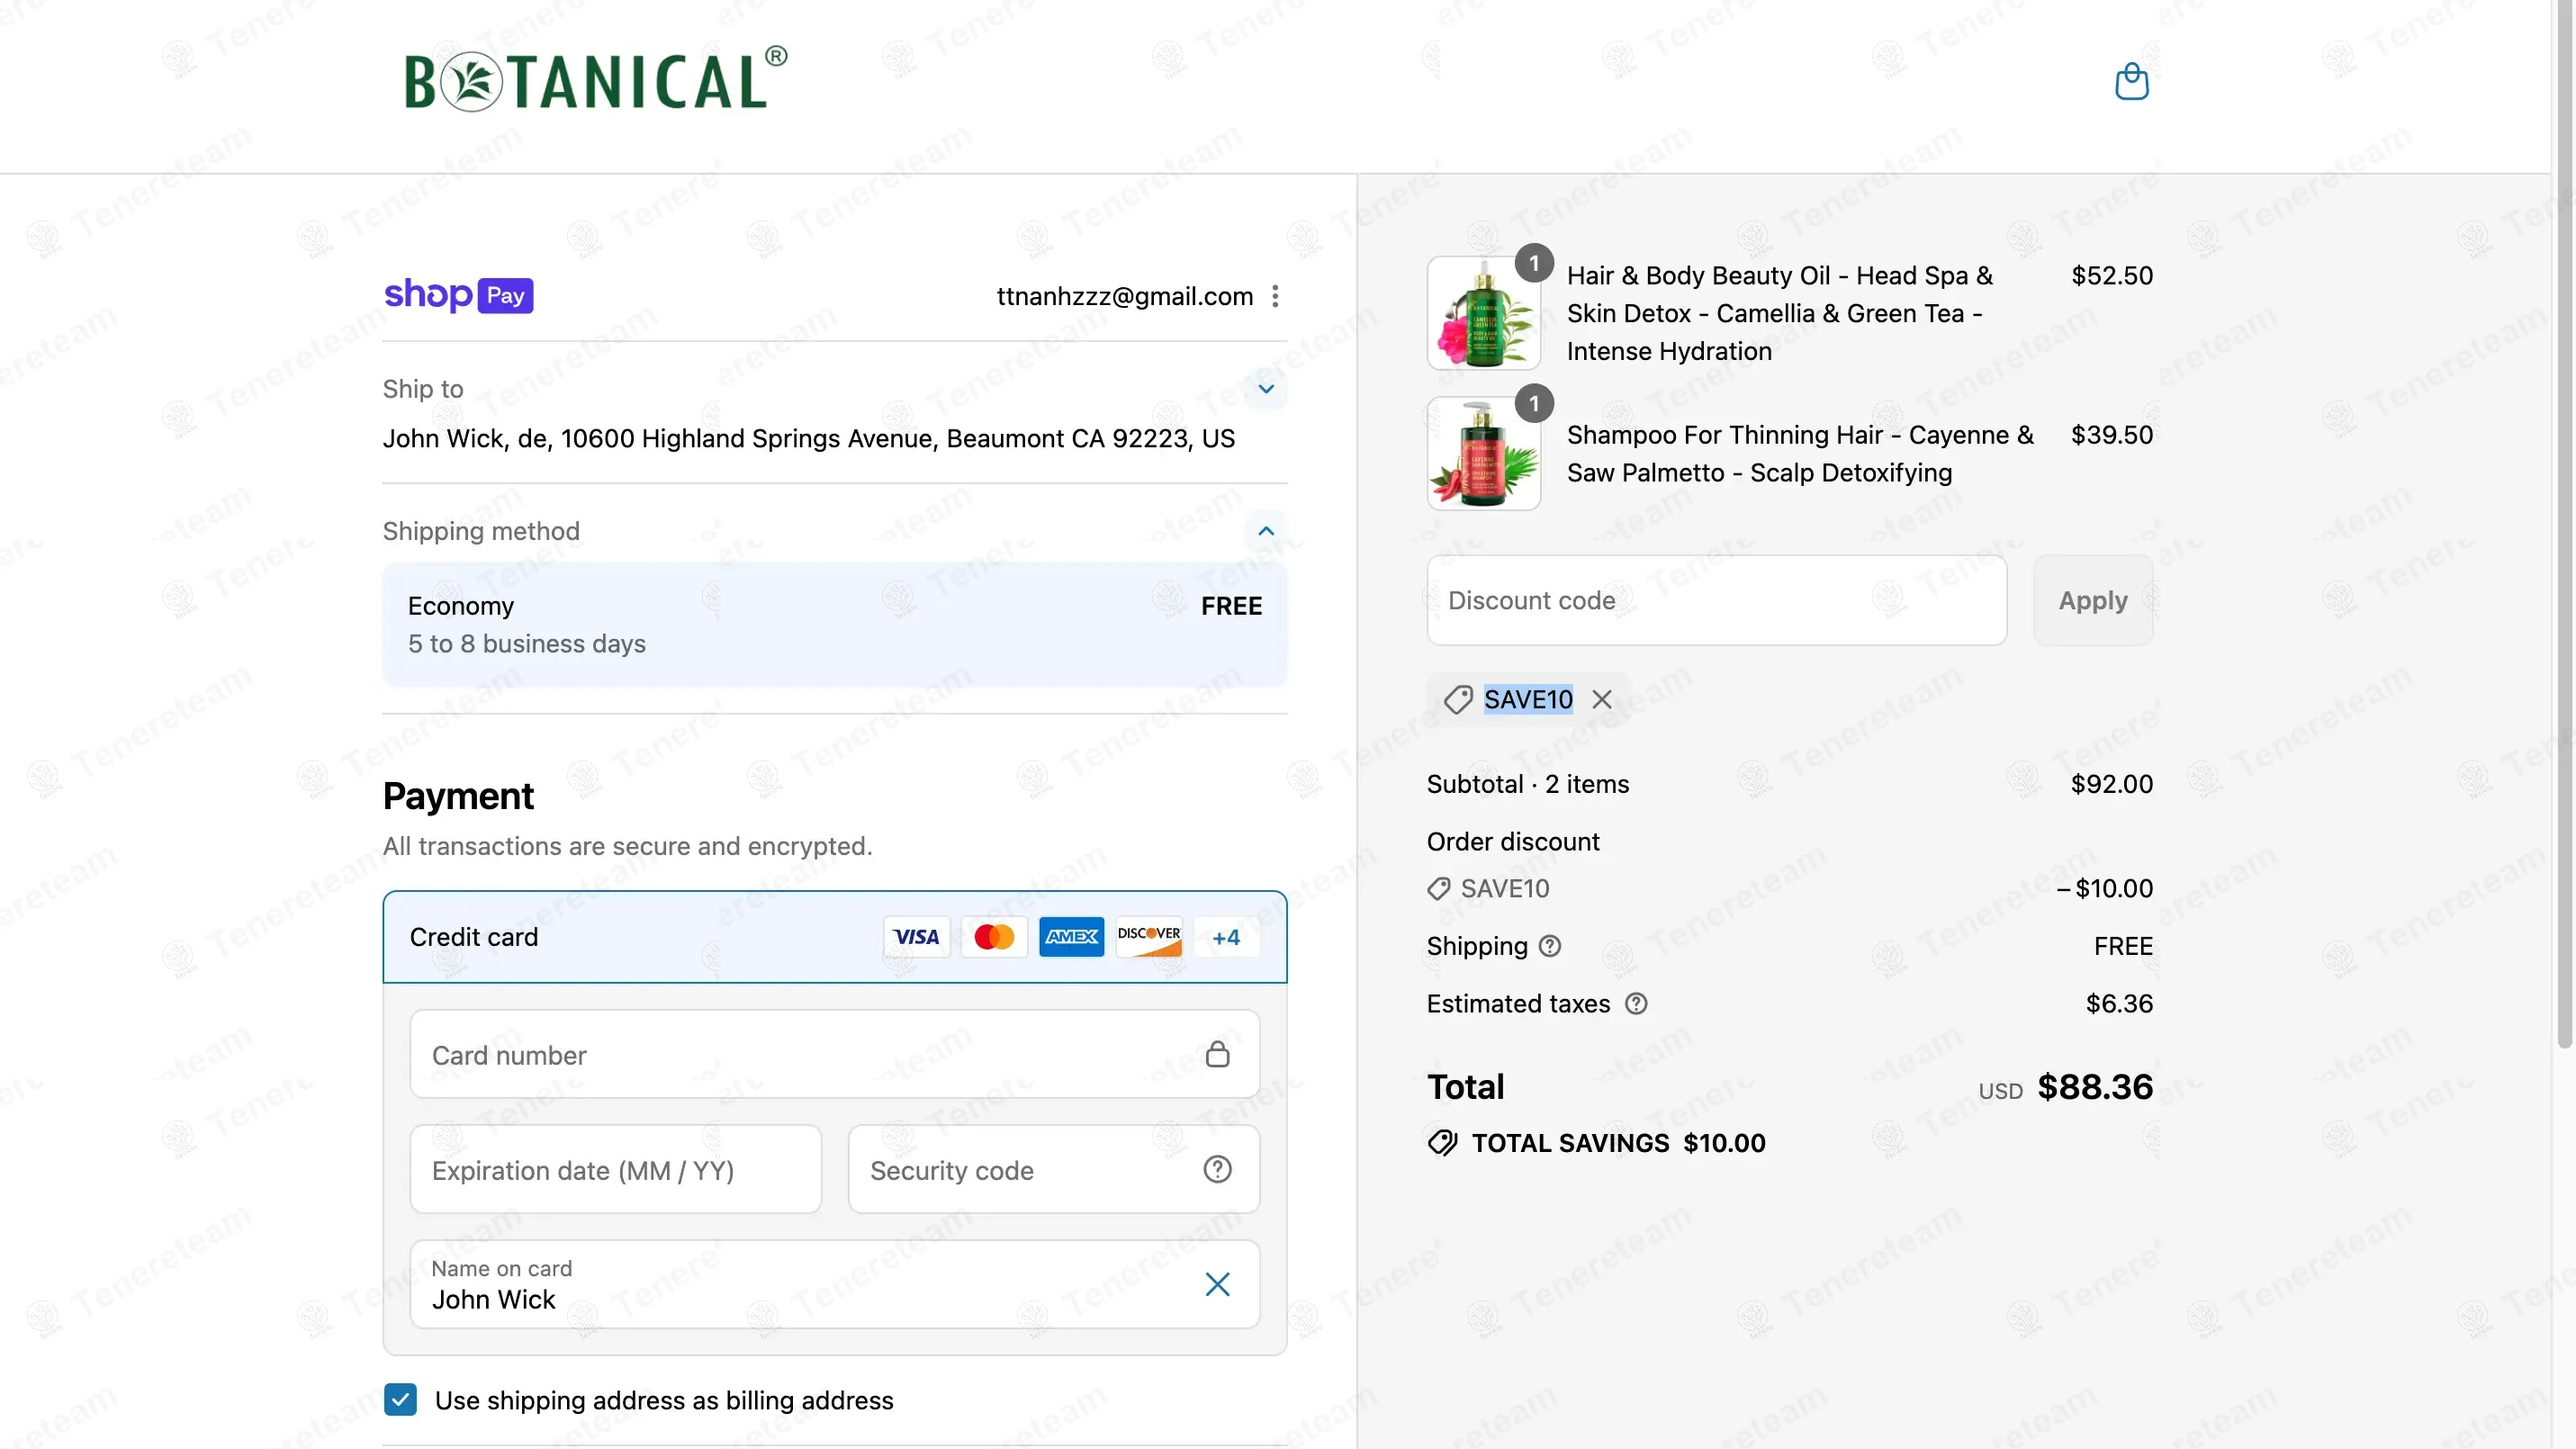
Task: Click the Mastercard icon
Action: [x=994, y=937]
